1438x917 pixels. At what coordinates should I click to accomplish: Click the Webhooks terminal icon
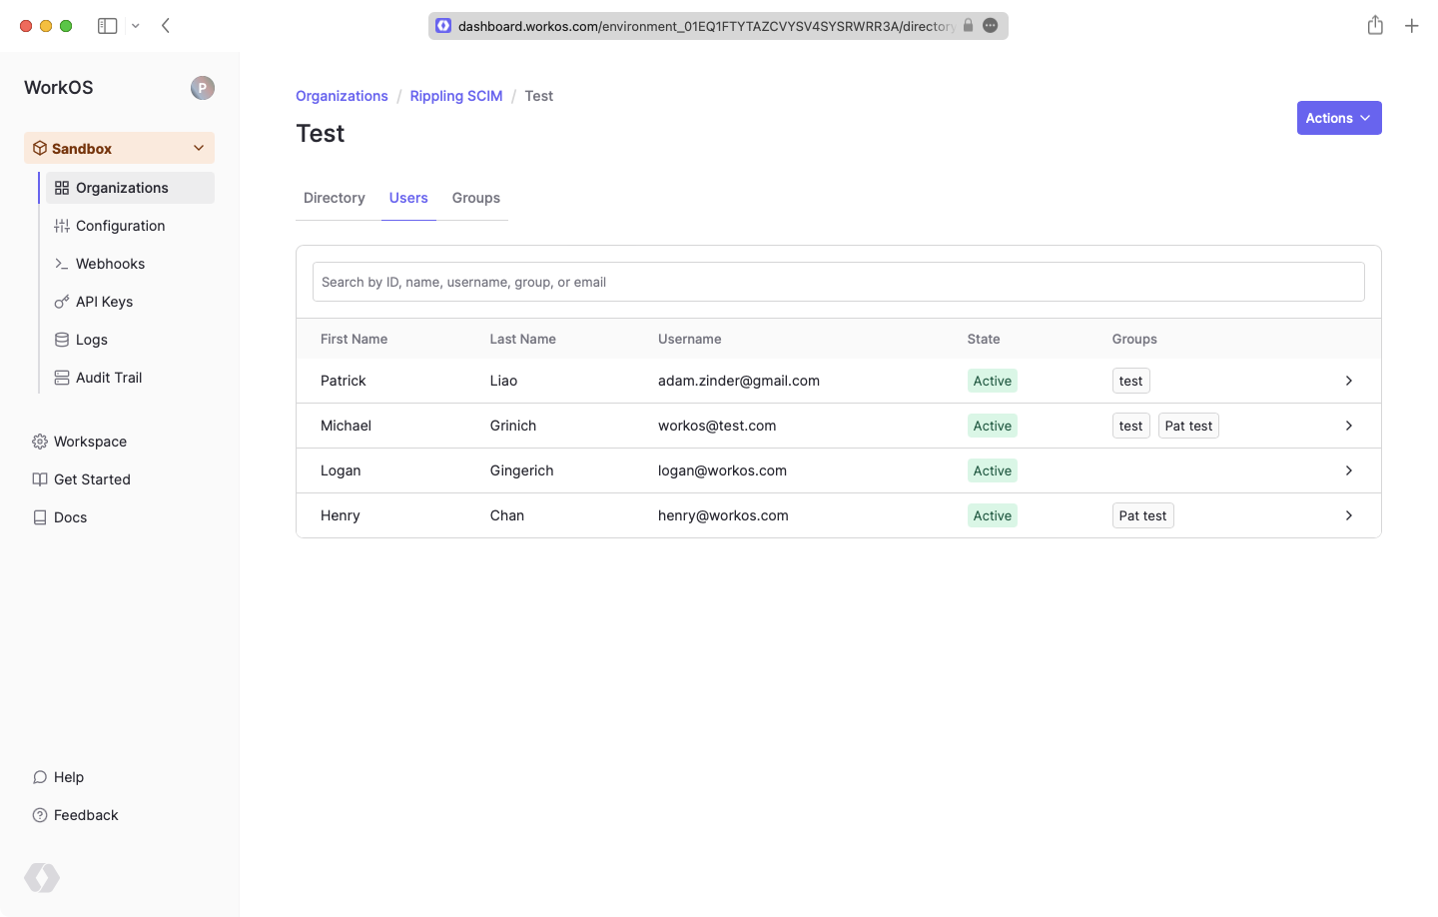(62, 264)
